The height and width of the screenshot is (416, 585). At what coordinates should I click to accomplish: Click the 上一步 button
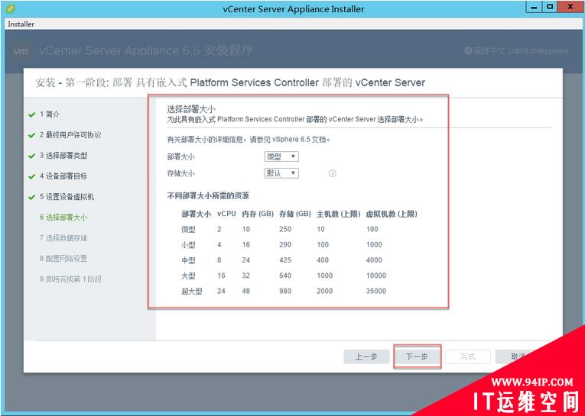(x=366, y=356)
